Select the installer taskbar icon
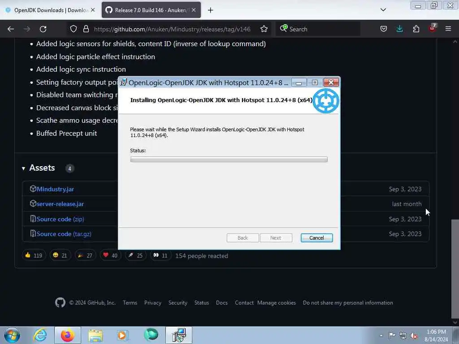 [179, 335]
